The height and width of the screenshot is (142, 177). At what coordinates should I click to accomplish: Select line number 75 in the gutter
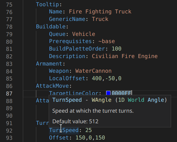(9, 5)
